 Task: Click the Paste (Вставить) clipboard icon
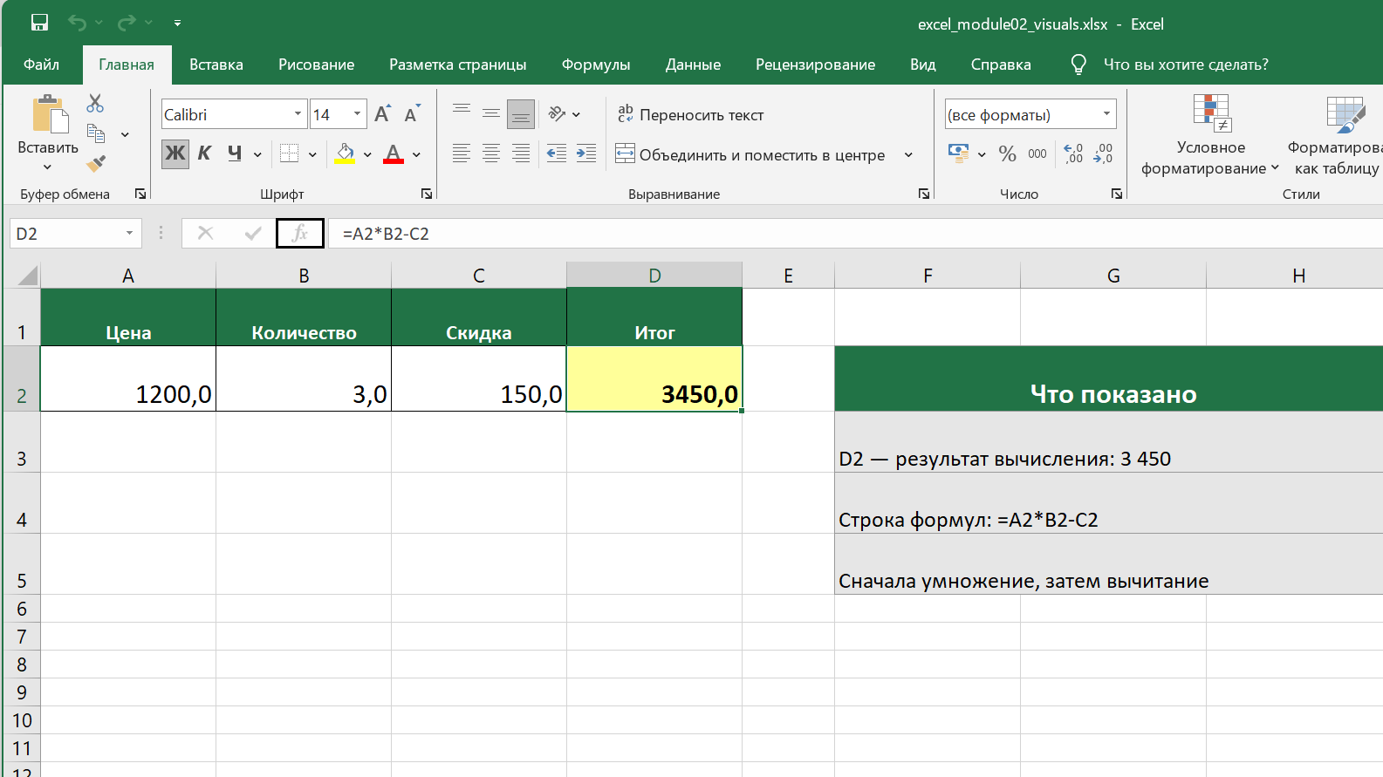pyautogui.click(x=49, y=115)
